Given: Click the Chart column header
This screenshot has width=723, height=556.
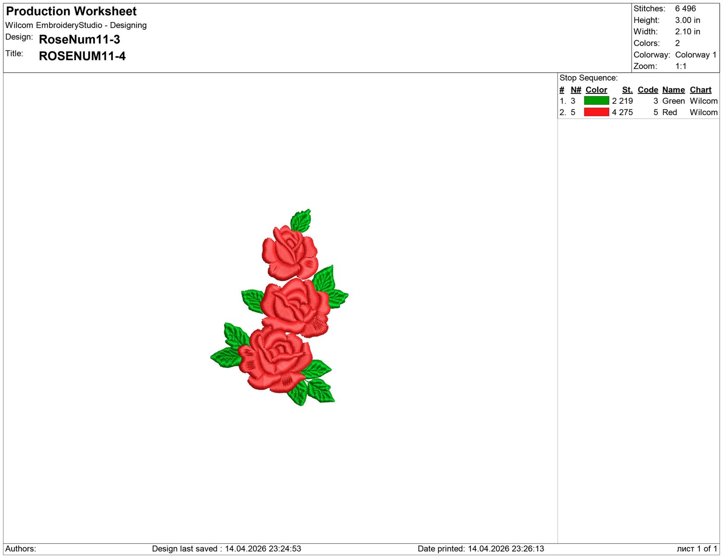Looking at the screenshot, I should (x=700, y=89).
